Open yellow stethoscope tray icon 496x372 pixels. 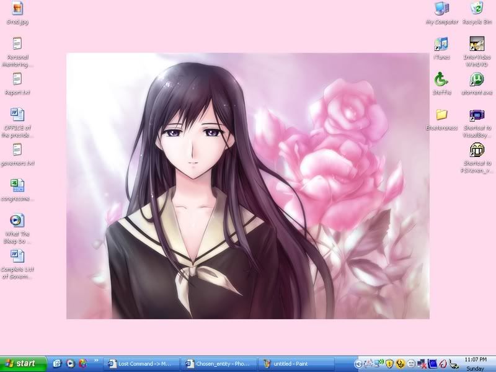pos(401,364)
